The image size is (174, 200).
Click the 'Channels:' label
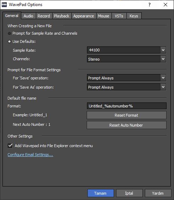(21, 59)
